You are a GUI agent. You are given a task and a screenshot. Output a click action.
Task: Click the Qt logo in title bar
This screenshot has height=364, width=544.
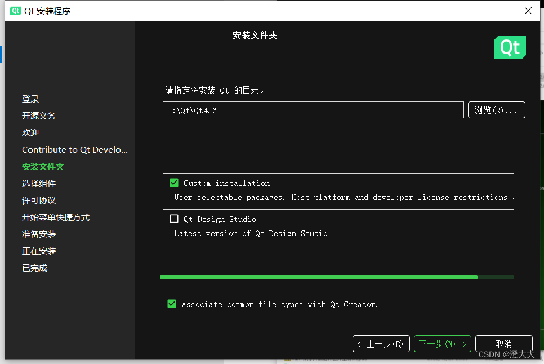16,11
